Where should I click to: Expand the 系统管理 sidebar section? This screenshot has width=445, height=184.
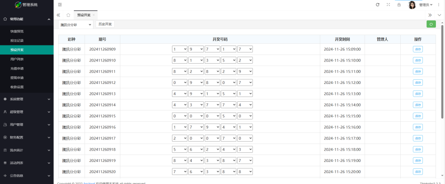point(27,99)
